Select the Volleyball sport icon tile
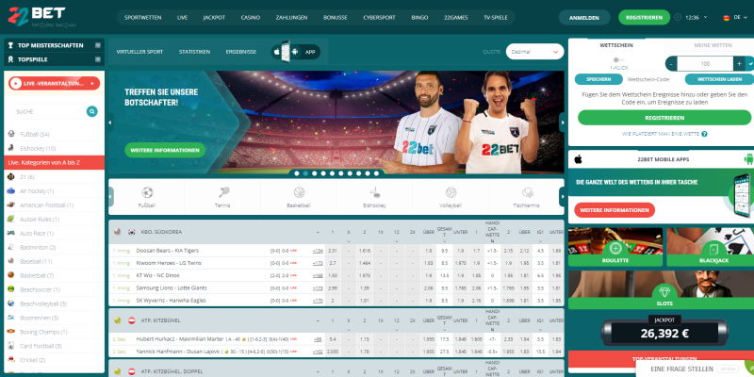This screenshot has width=754, height=377. [x=451, y=197]
